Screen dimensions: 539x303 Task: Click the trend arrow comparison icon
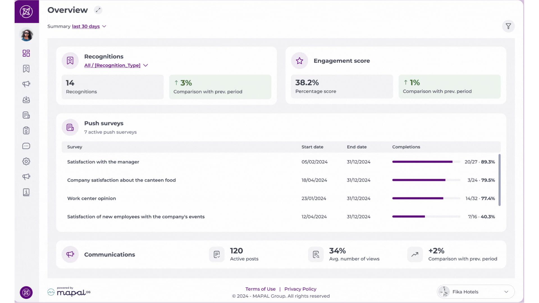coord(415,254)
